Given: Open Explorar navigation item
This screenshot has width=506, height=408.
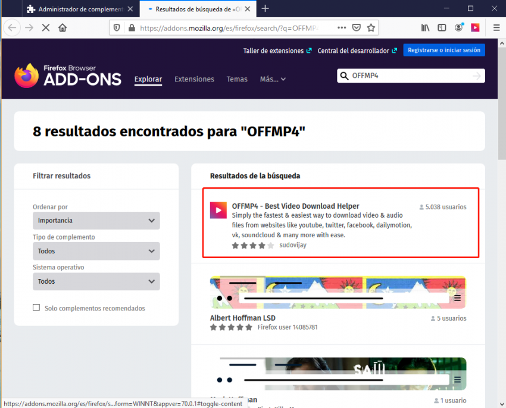Looking at the screenshot, I should pyautogui.click(x=148, y=79).
